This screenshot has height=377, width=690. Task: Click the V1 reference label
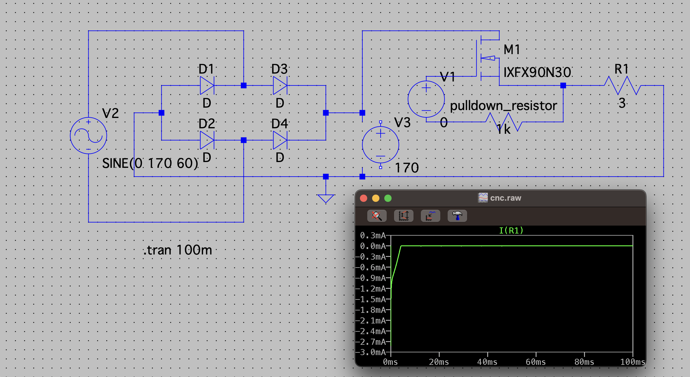coord(448,77)
